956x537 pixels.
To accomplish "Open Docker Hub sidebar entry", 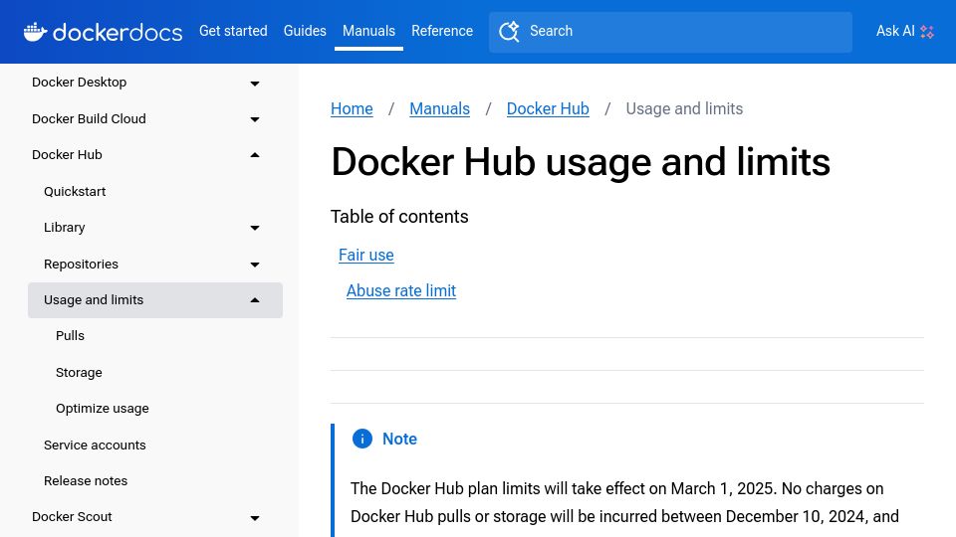I will point(67,155).
